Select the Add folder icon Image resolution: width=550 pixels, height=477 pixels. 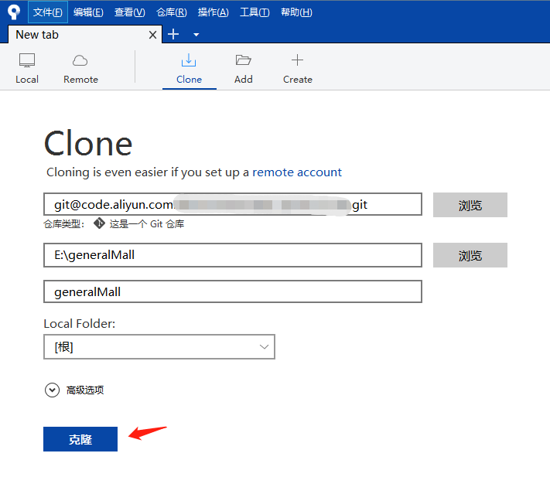[243, 60]
